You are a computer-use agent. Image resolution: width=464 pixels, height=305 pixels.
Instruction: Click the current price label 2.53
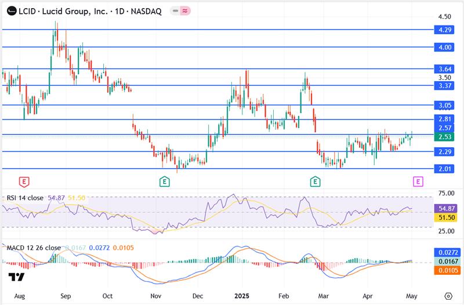[445, 137]
